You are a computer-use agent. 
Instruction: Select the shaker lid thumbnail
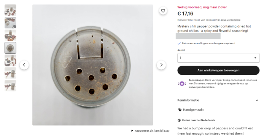10,48
